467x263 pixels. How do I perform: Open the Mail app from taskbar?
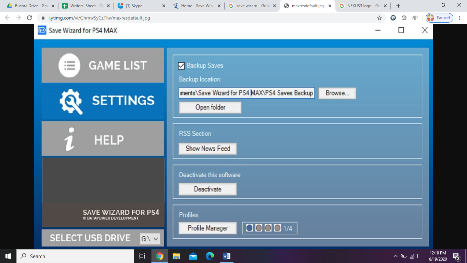193,256
